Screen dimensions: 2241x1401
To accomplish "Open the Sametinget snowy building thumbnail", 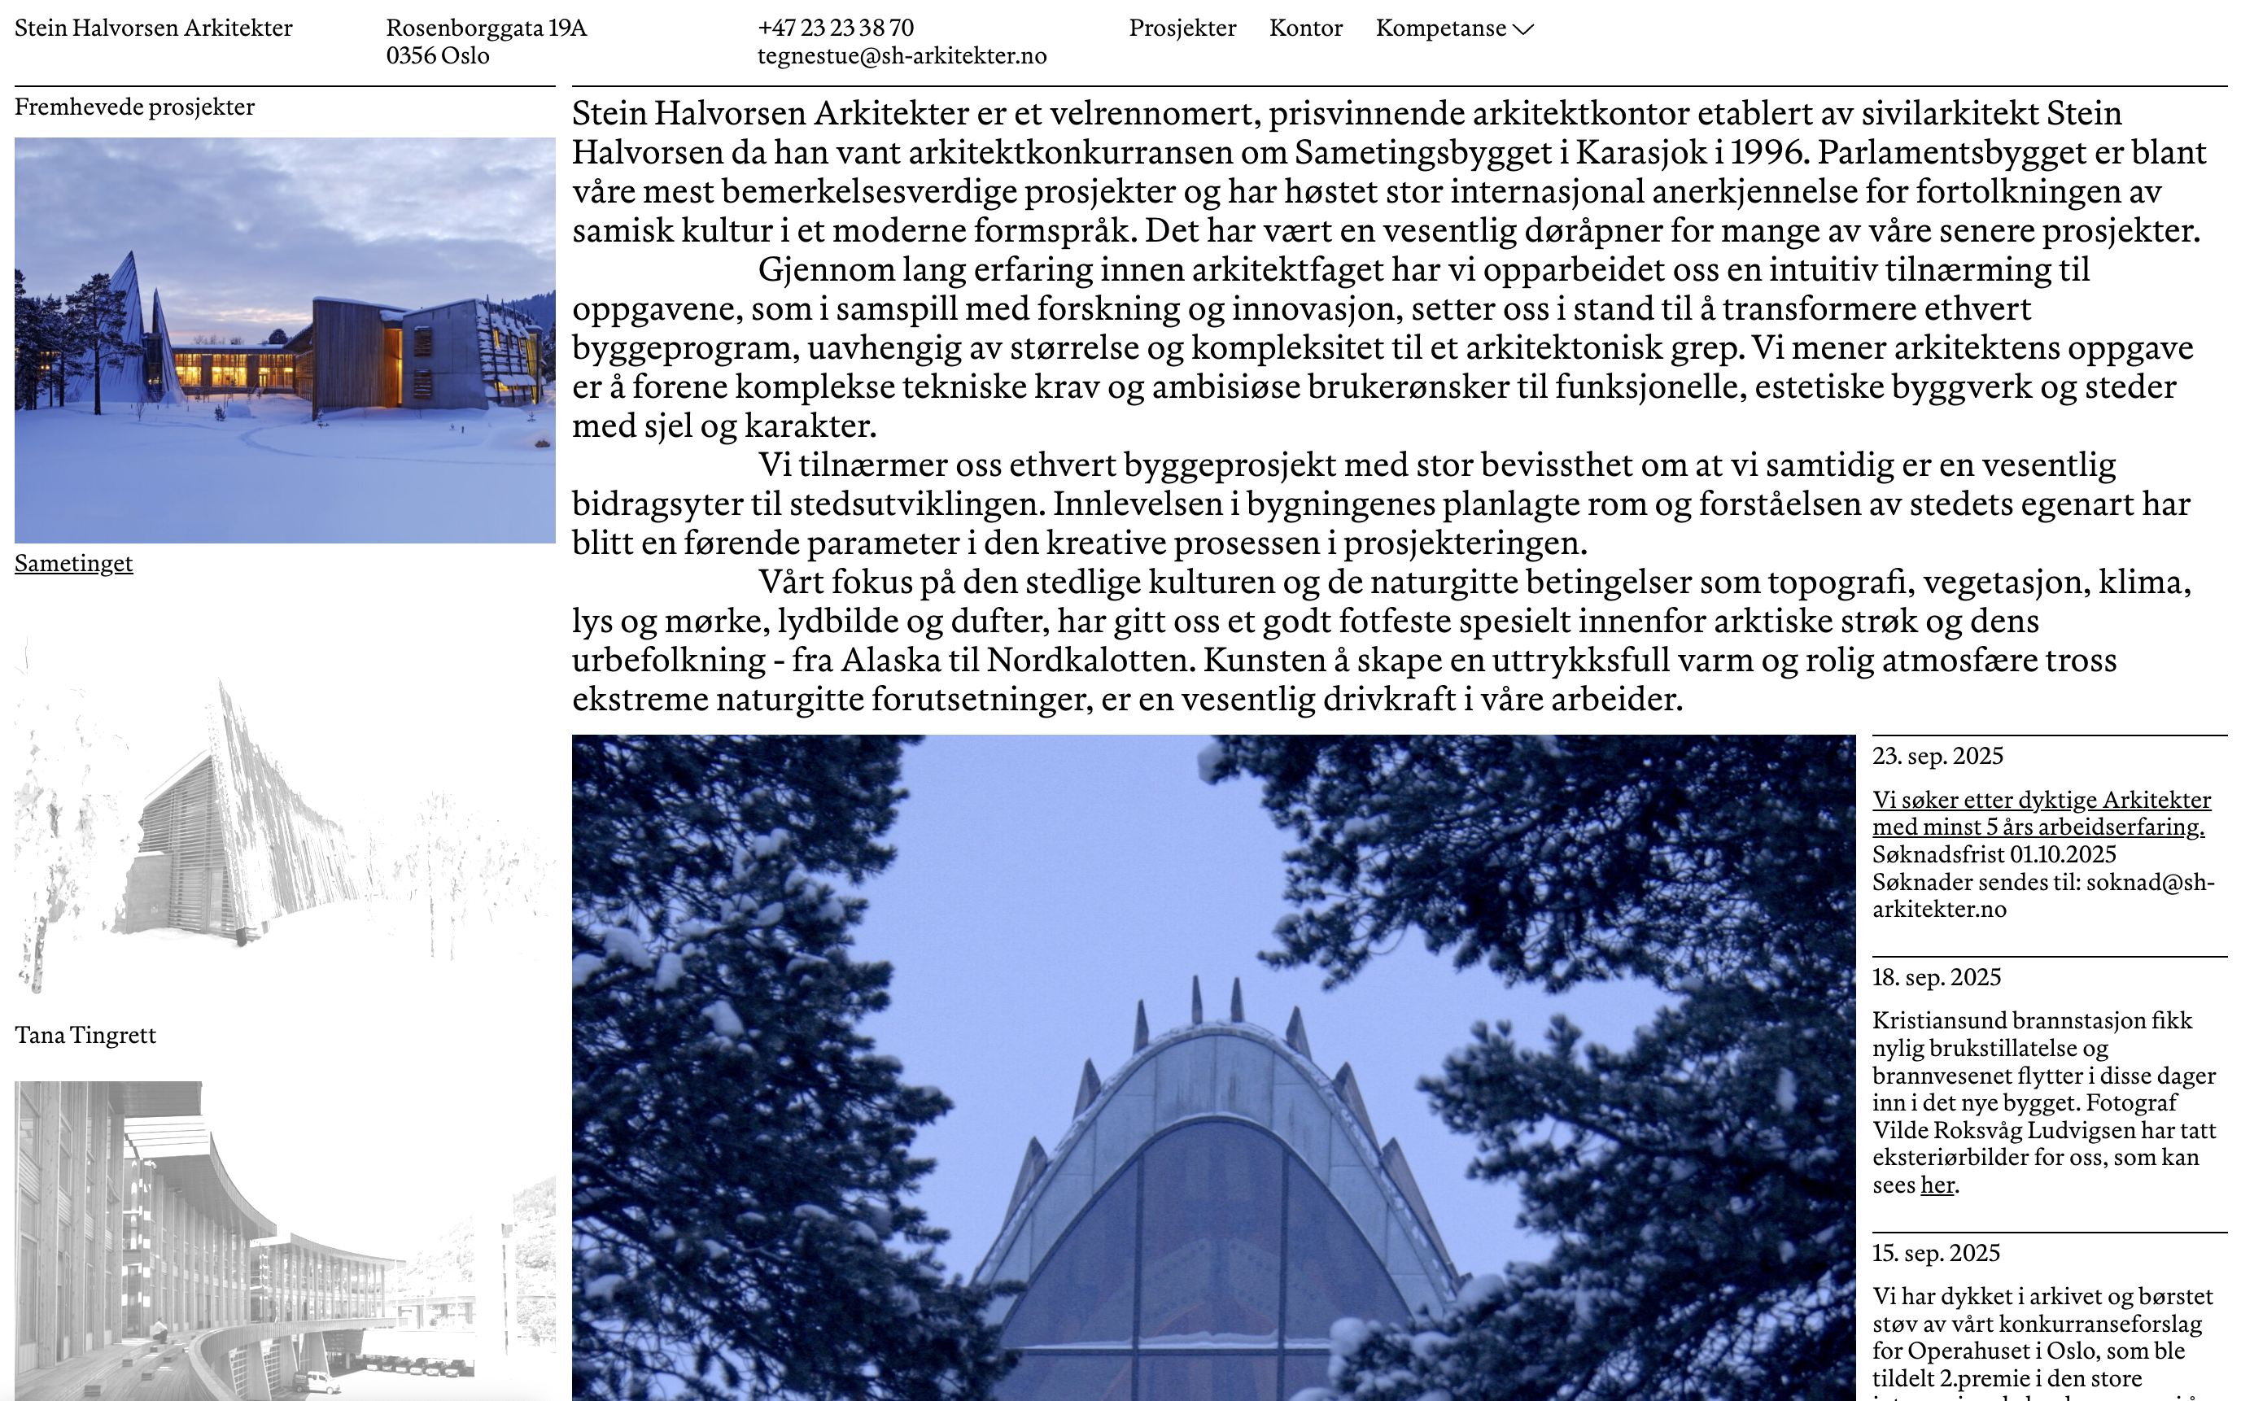I will (x=285, y=340).
